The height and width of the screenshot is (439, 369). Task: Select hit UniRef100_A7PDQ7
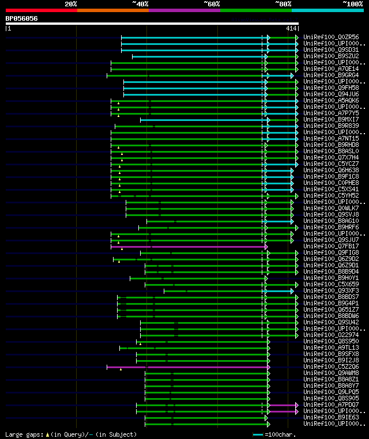331,405
